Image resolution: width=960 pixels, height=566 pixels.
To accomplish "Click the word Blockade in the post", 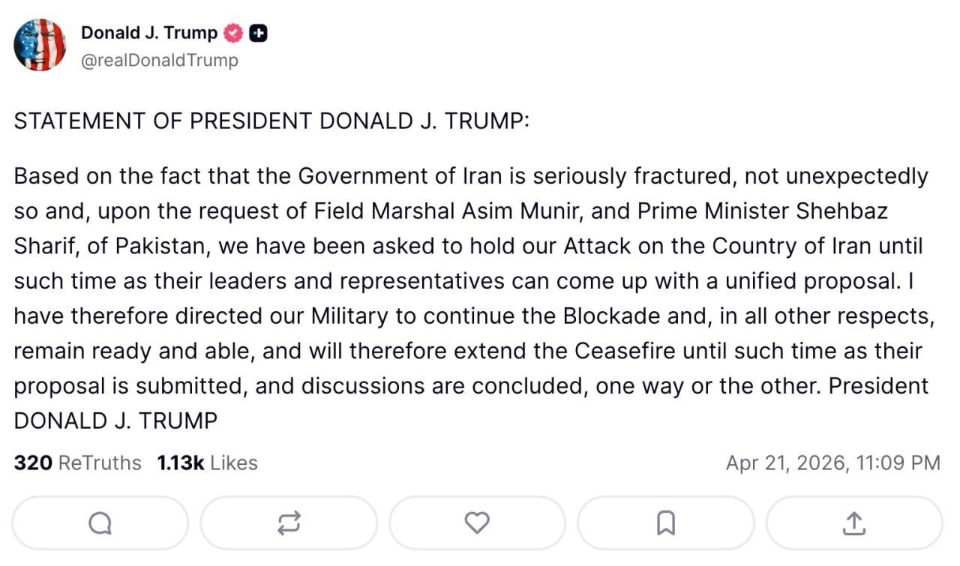I will pyautogui.click(x=611, y=316).
